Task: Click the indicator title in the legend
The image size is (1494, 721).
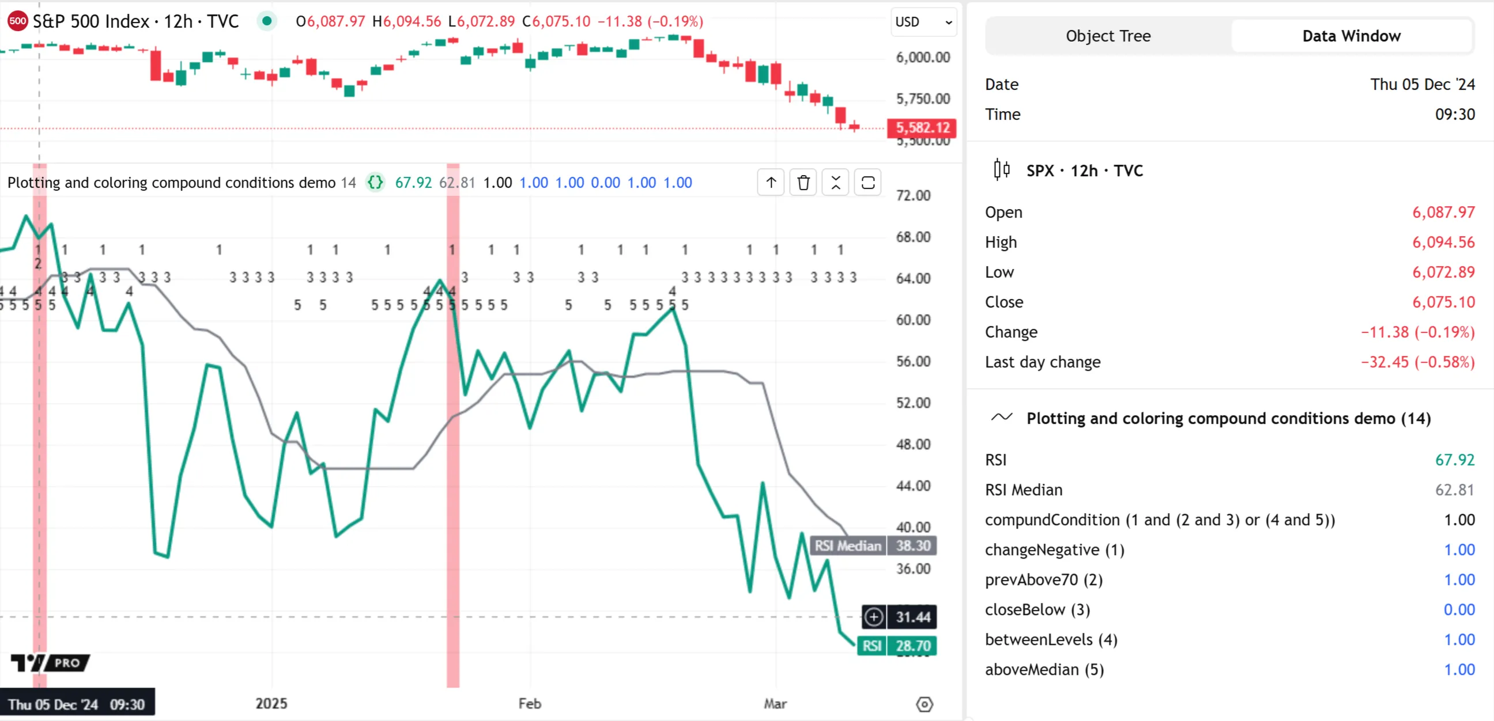Action: (171, 183)
